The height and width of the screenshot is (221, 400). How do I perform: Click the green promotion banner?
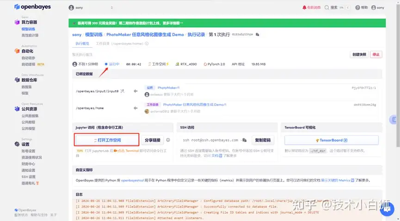pos(227,23)
